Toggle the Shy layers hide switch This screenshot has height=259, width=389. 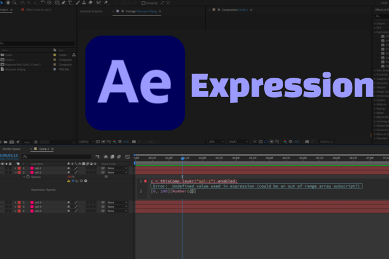coord(106,156)
